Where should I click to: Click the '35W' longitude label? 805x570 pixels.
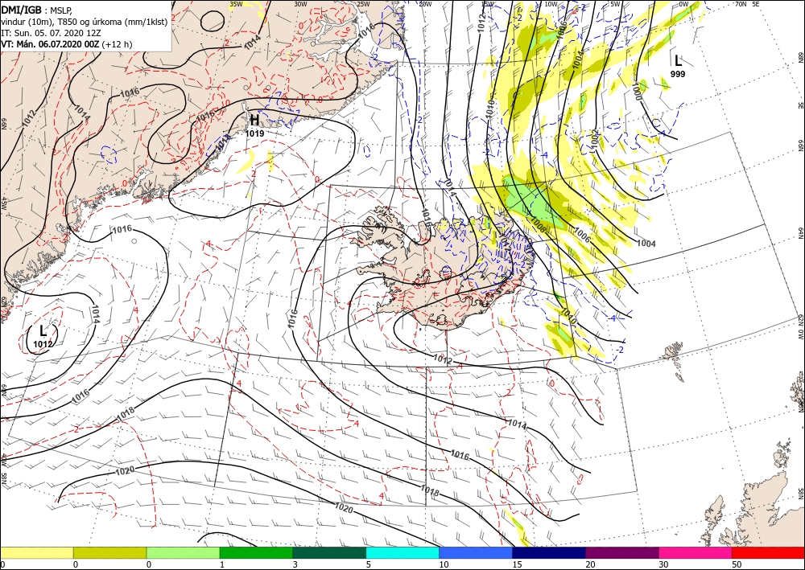(x=236, y=4)
